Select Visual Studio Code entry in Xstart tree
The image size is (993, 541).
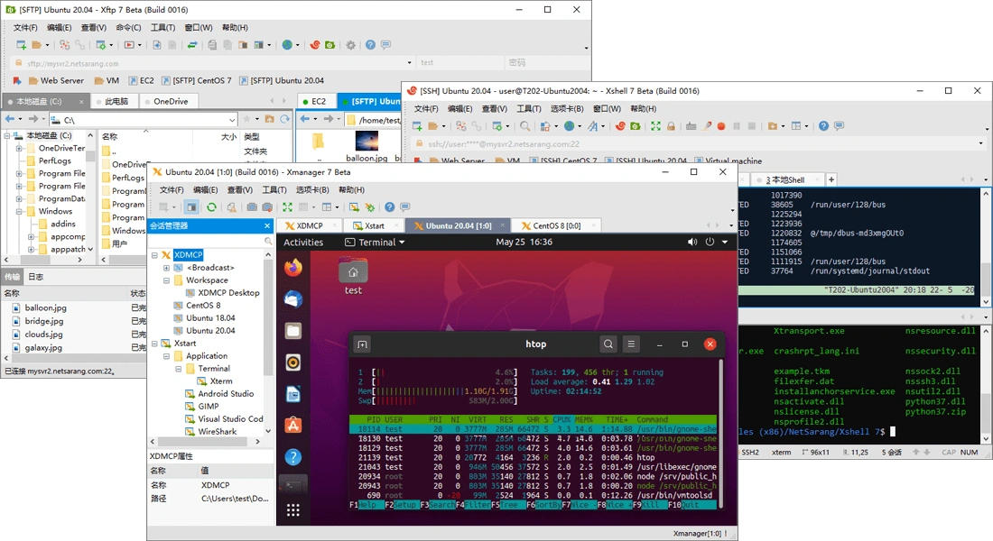[x=224, y=419]
